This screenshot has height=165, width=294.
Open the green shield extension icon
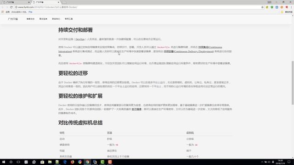272,7
